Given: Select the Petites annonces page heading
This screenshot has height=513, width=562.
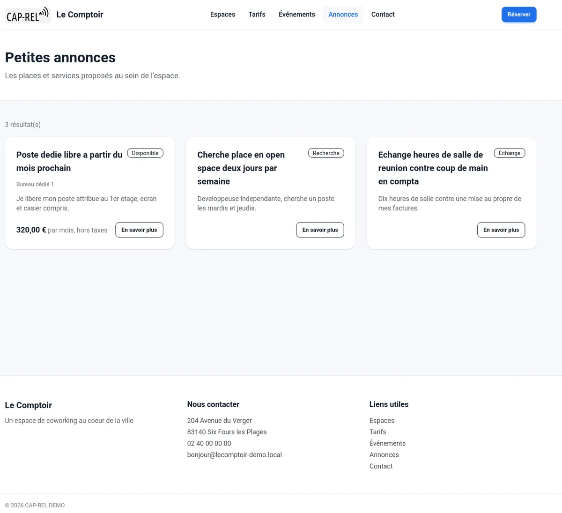Looking at the screenshot, I should (60, 58).
